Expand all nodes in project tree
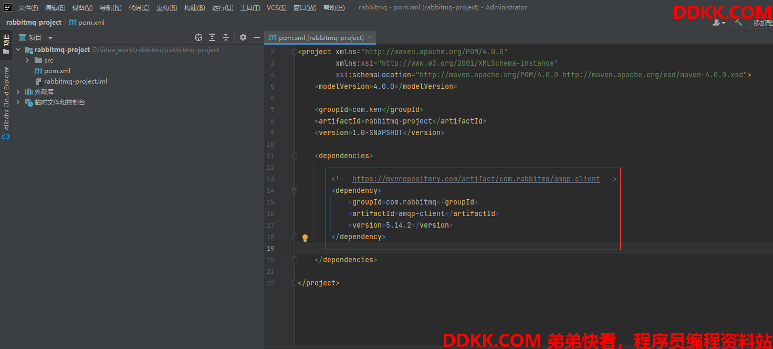Screen dimensions: 773x349 [212, 37]
